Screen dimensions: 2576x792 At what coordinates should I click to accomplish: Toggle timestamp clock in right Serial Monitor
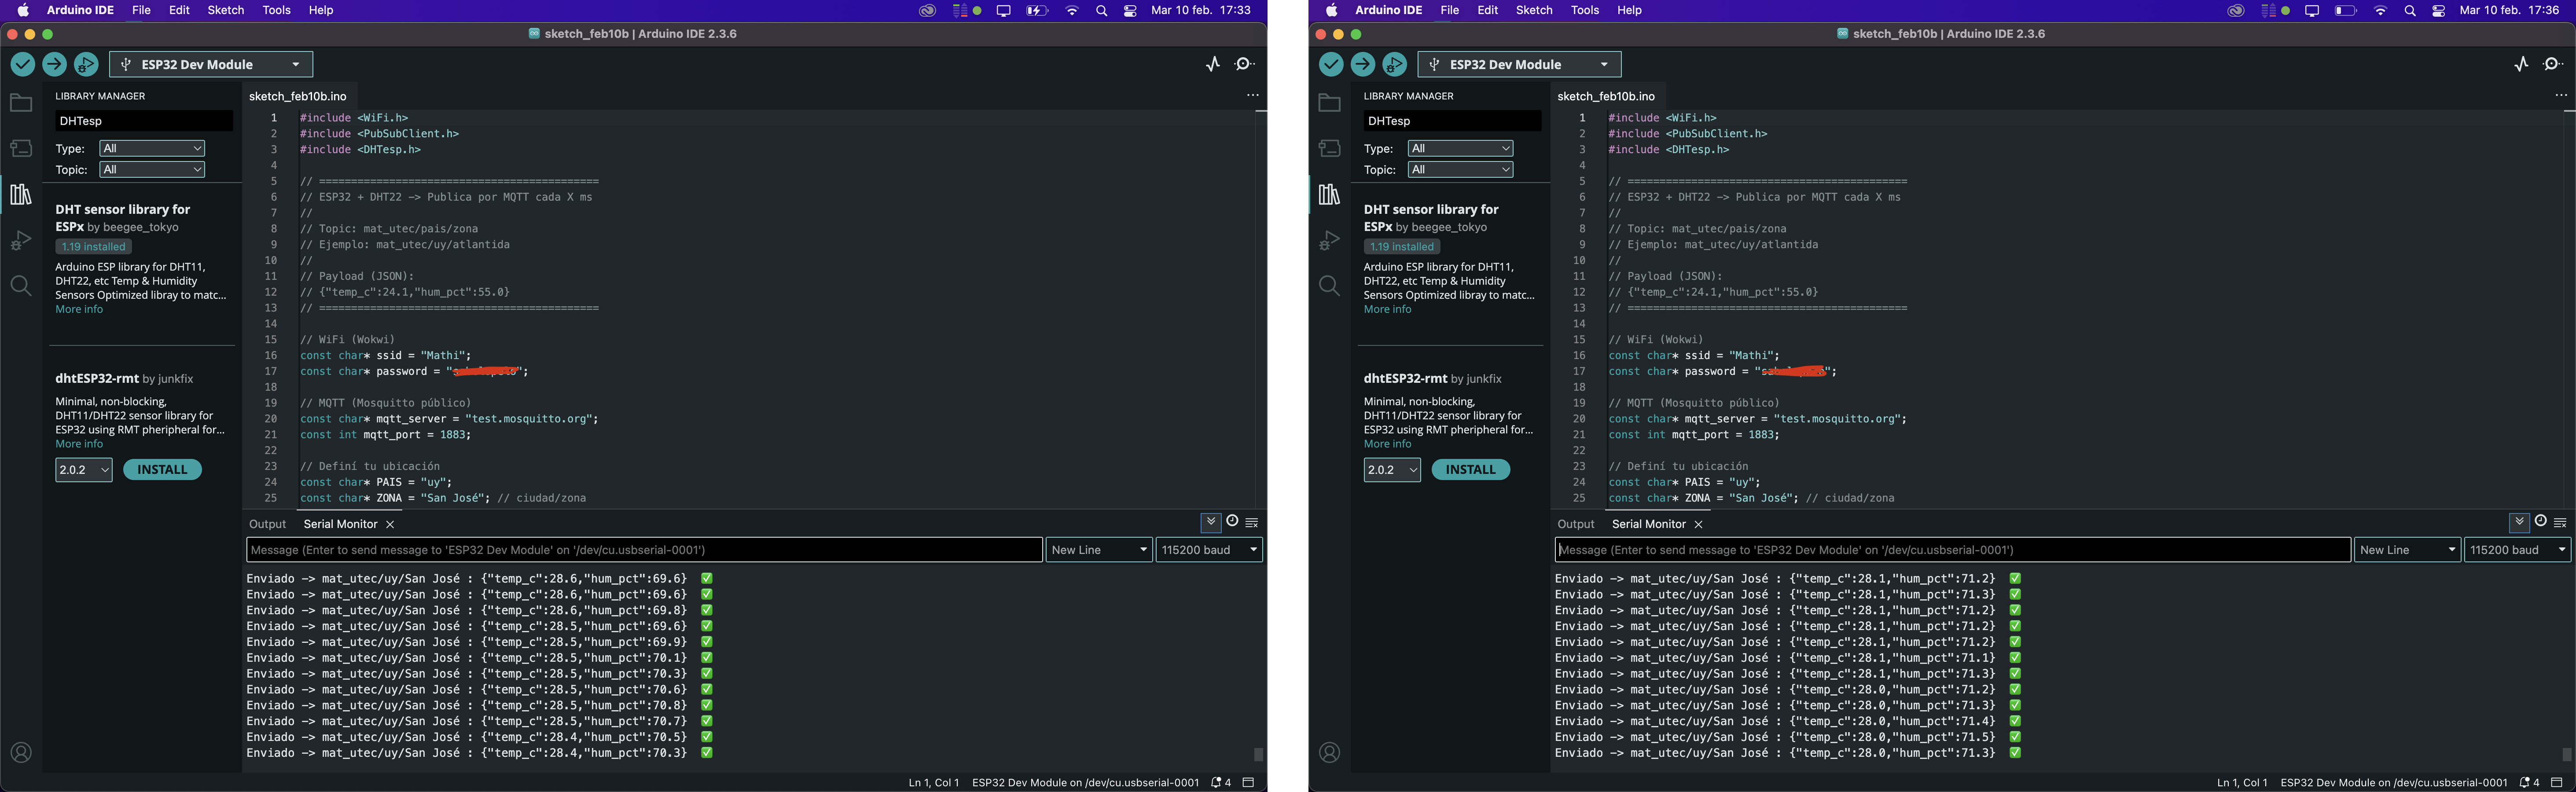click(2540, 521)
